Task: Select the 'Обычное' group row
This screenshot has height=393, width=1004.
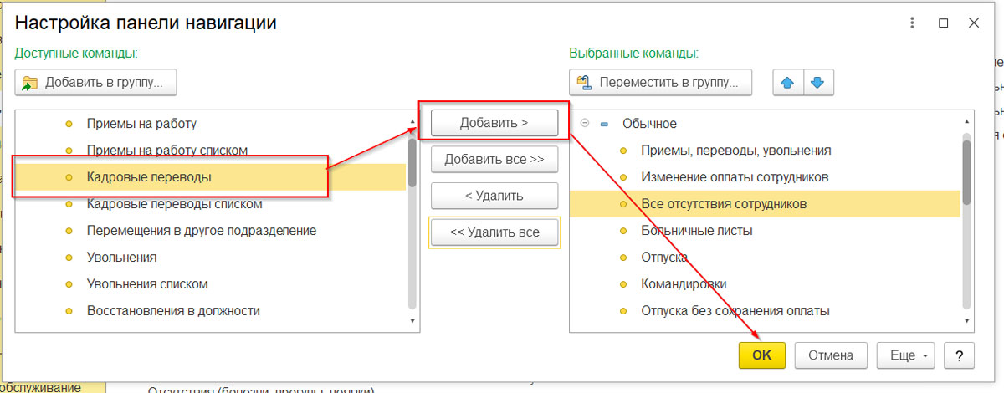Action: [x=765, y=124]
